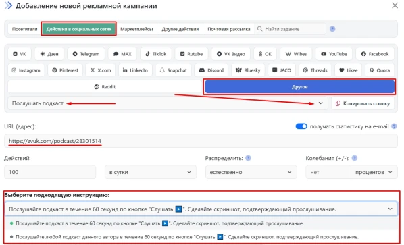Open the Посетители tab
The width and height of the screenshot is (404, 245).
tap(25, 29)
